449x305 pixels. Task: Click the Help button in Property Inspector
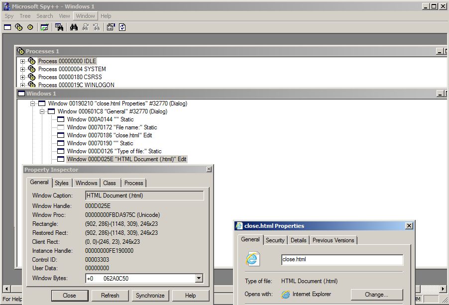click(191, 296)
